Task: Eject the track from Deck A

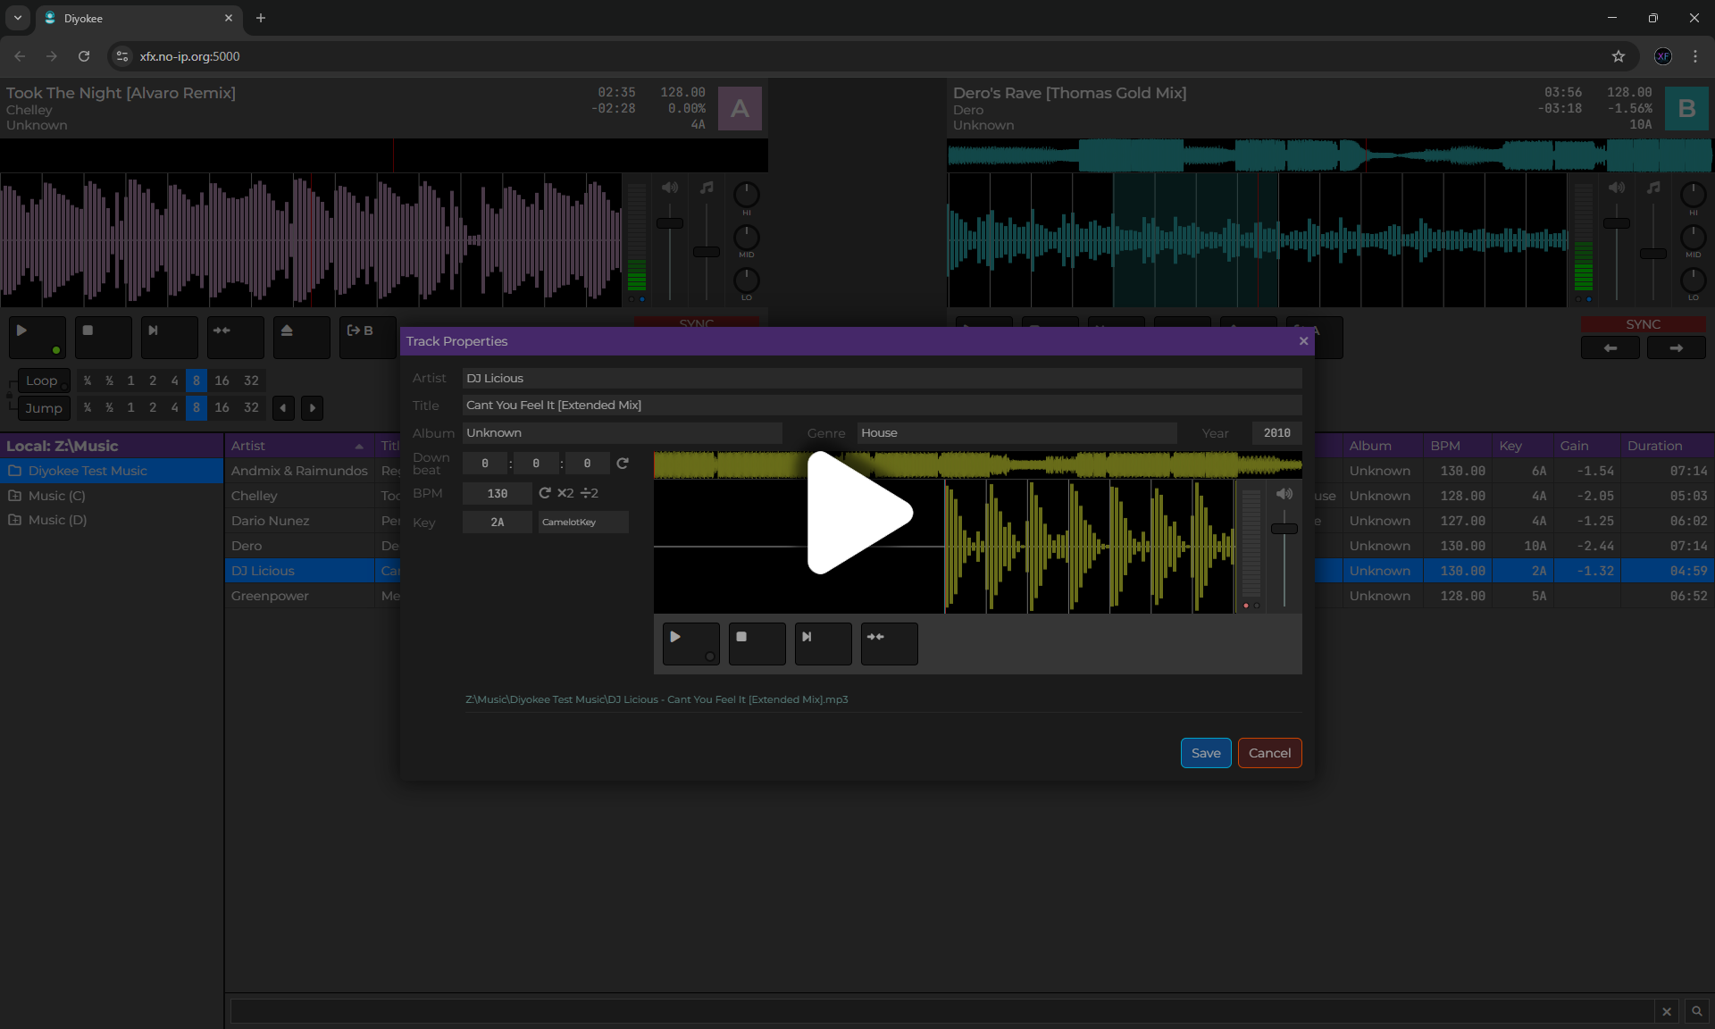Action: (x=301, y=338)
